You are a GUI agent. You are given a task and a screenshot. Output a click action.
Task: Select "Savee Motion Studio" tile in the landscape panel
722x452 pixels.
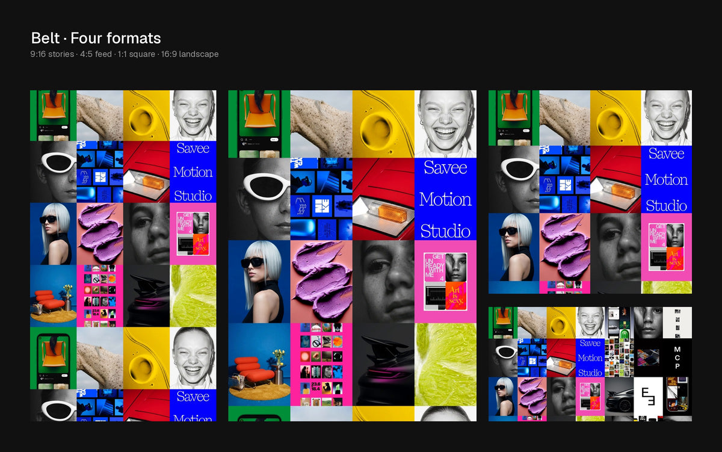pyautogui.click(x=590, y=358)
